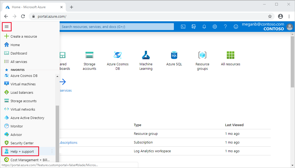Open Load balancers favorite
Image resolution: width=295 pixels, height=168 pixels.
tap(22, 92)
